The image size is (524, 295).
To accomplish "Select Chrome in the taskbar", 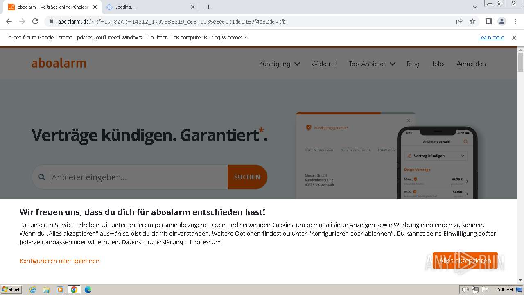I will (74, 290).
